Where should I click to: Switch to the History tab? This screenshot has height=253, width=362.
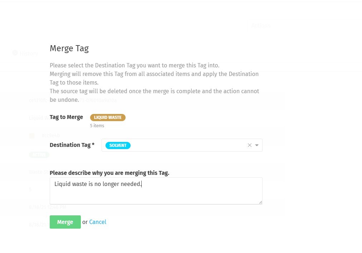tap(29, 53)
